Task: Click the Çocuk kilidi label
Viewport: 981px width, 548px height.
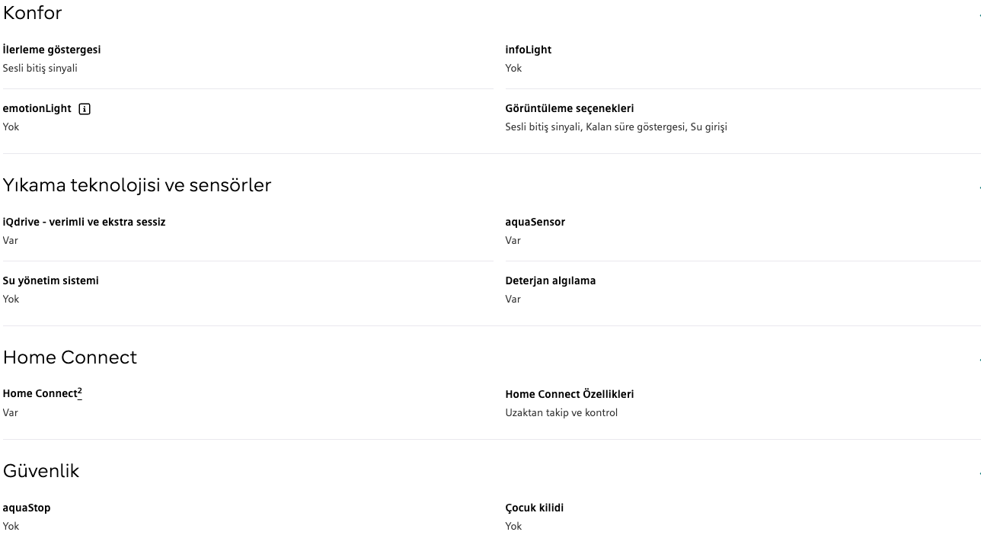Action: 534,508
